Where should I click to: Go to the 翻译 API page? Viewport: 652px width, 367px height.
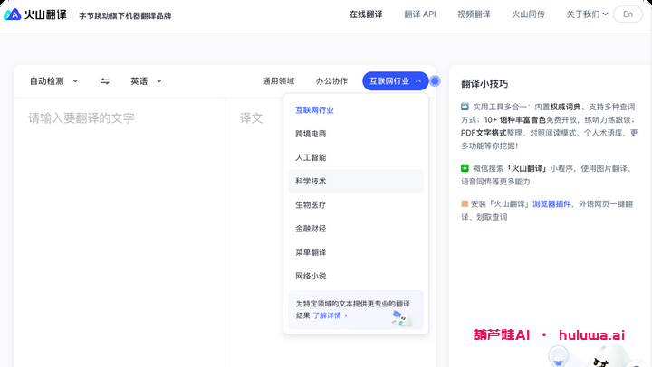click(x=419, y=14)
